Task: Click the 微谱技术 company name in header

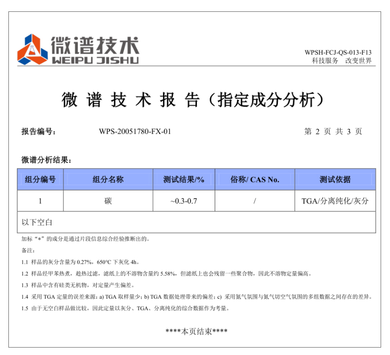Action: pos(95,45)
